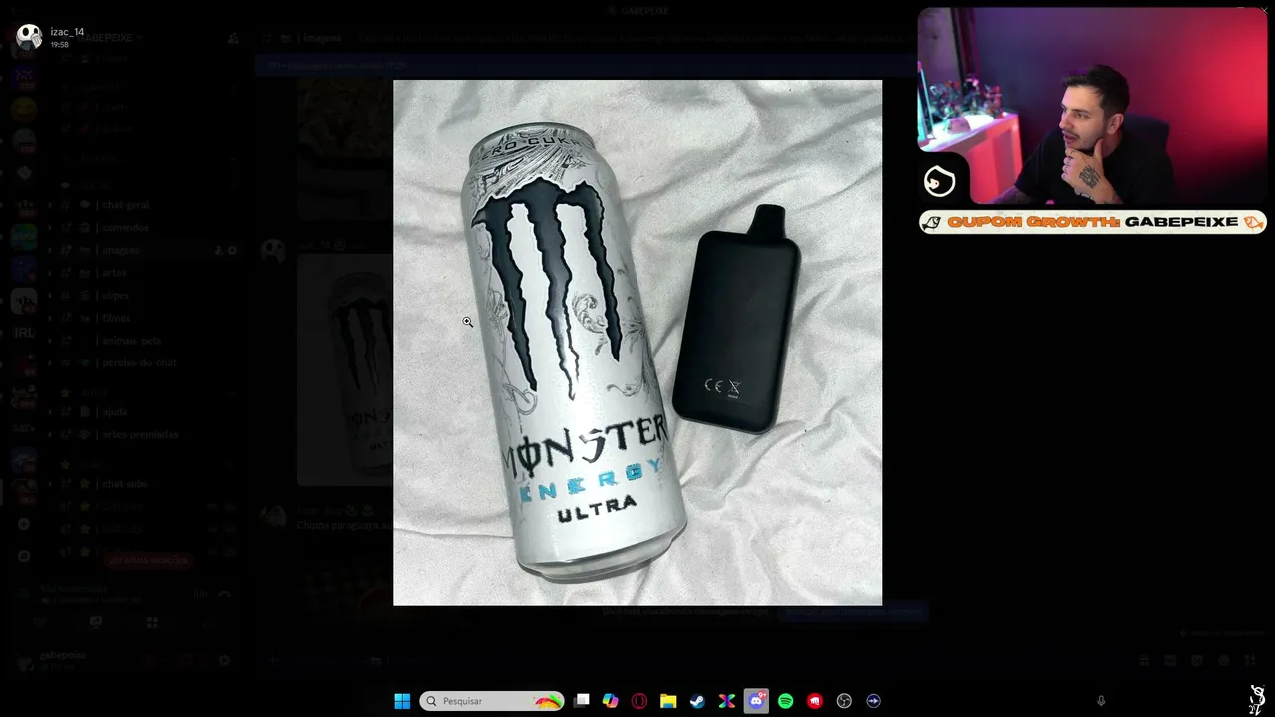Open Task View from the taskbar
This screenshot has width=1275, height=717.
tap(582, 701)
